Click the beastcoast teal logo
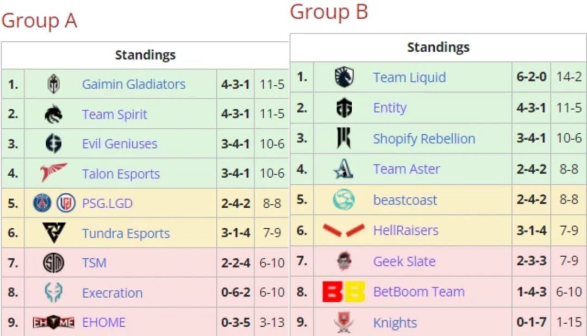587x336 pixels. pos(344,200)
